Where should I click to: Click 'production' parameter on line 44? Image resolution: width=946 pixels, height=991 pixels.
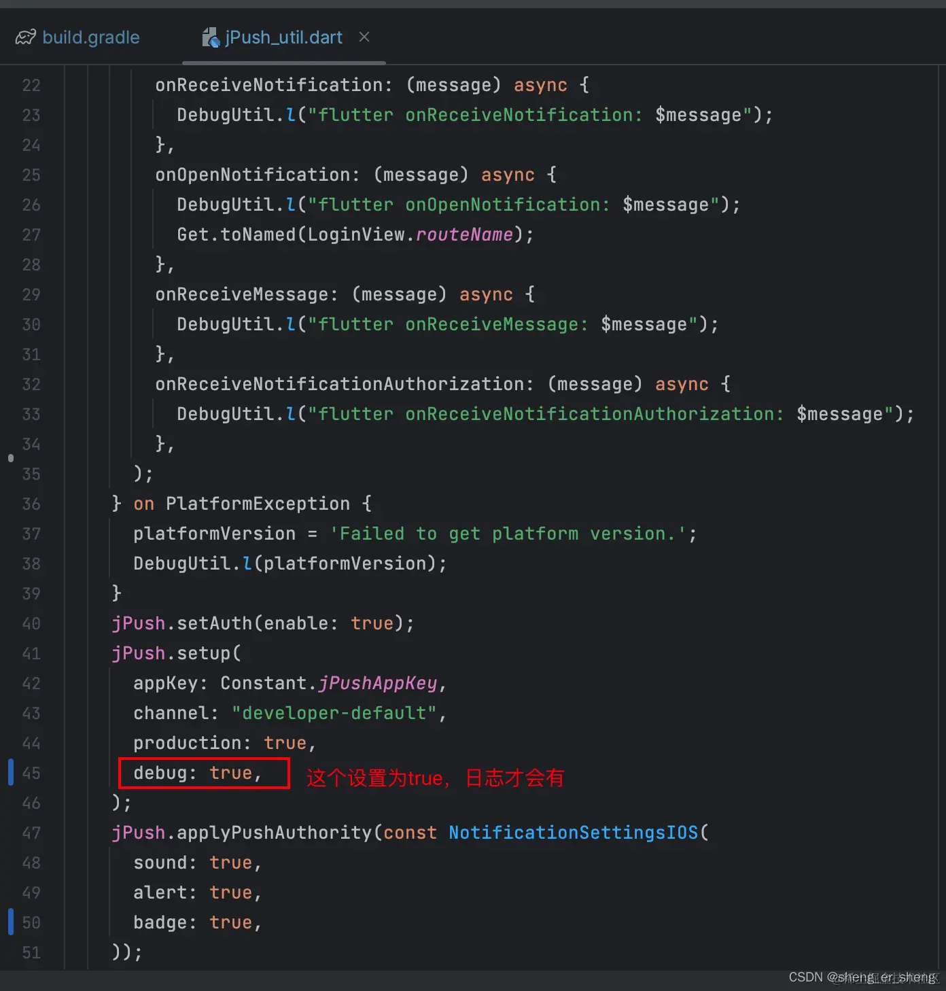[x=188, y=743]
